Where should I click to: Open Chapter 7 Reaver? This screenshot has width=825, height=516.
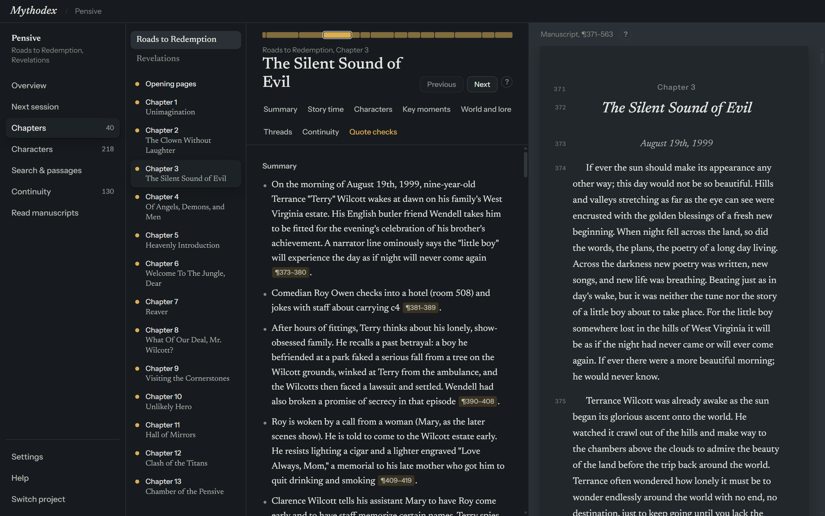tap(186, 307)
